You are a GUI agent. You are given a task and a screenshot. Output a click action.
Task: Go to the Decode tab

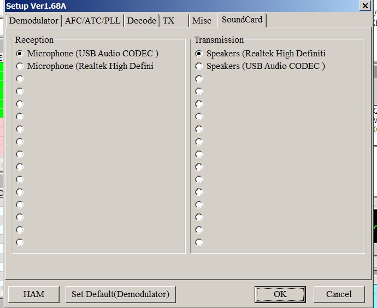pos(142,20)
